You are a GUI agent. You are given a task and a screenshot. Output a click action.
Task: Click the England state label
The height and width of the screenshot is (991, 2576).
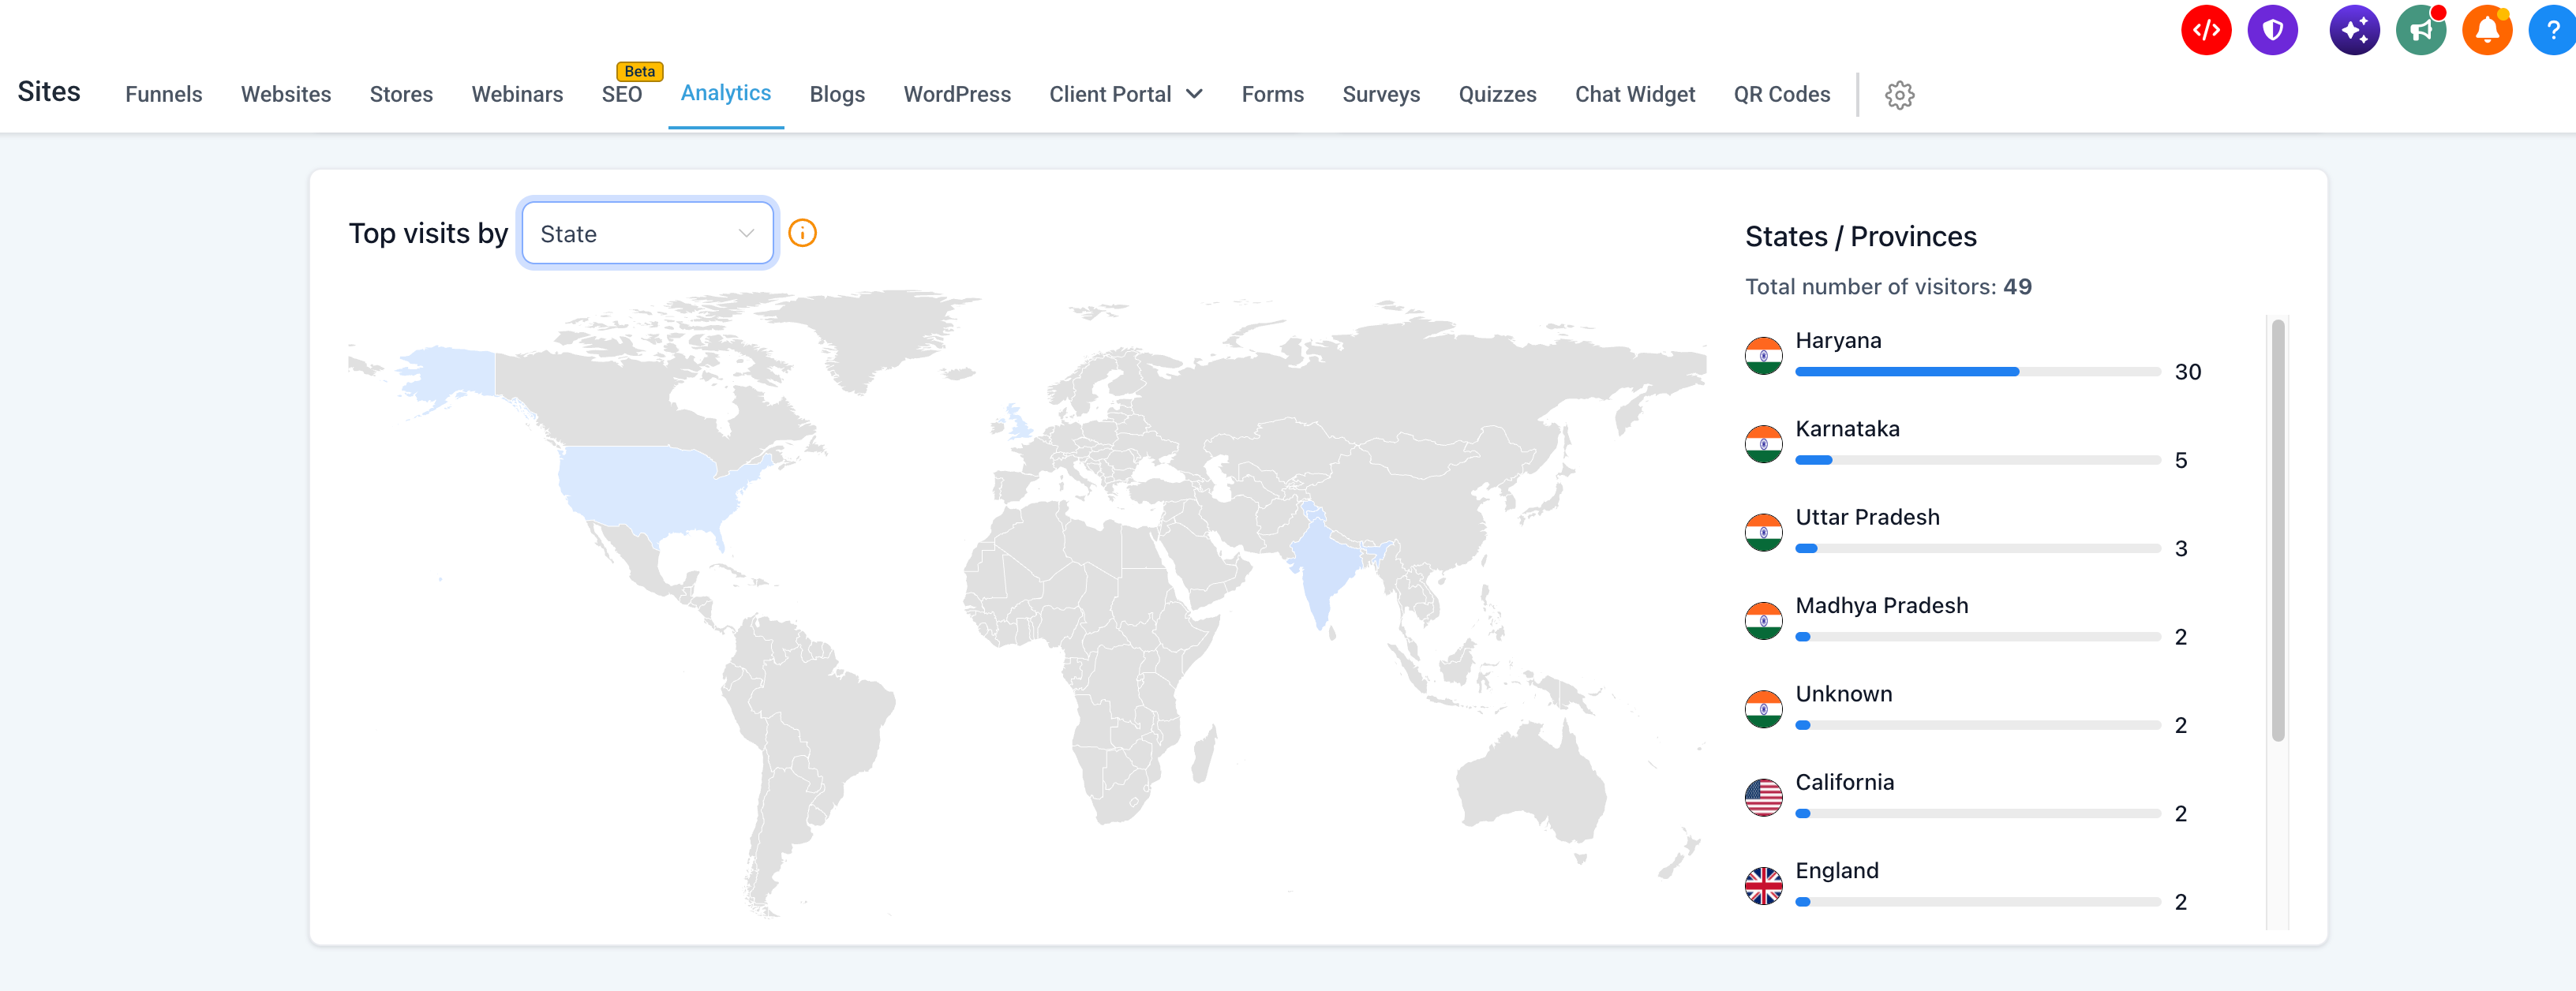tap(1837, 870)
